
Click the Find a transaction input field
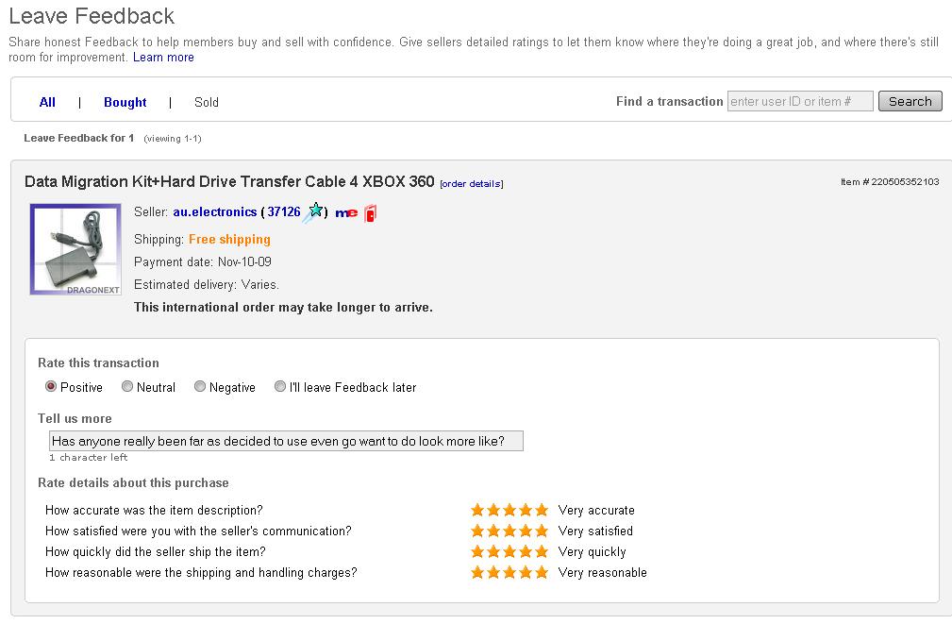tap(800, 101)
